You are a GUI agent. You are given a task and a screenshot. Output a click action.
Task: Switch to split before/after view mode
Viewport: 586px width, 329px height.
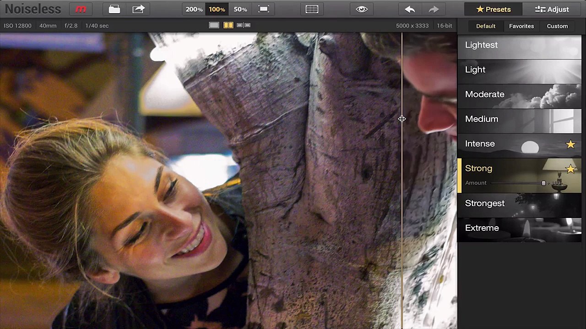click(x=228, y=25)
